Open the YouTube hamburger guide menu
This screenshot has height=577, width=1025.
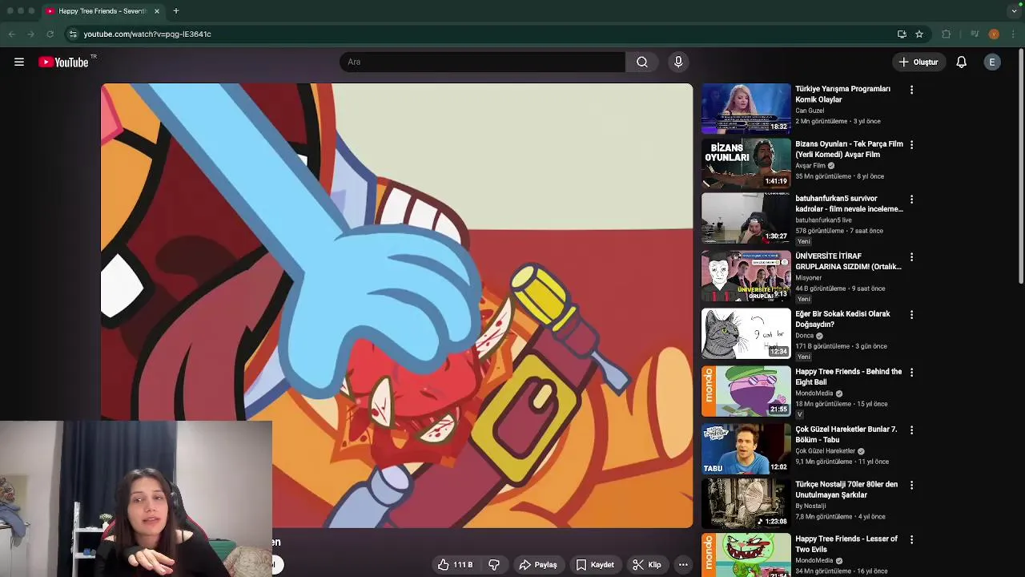19,62
